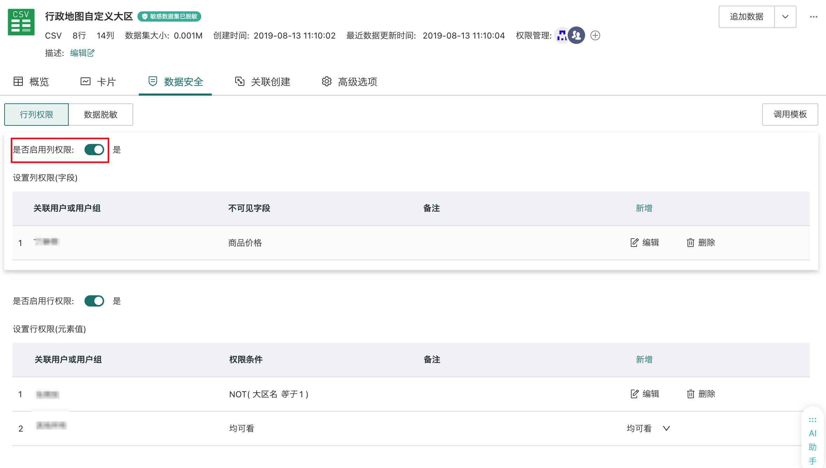
Task: Toggle the 是否启用列权限 switch off
Action: pyautogui.click(x=94, y=150)
